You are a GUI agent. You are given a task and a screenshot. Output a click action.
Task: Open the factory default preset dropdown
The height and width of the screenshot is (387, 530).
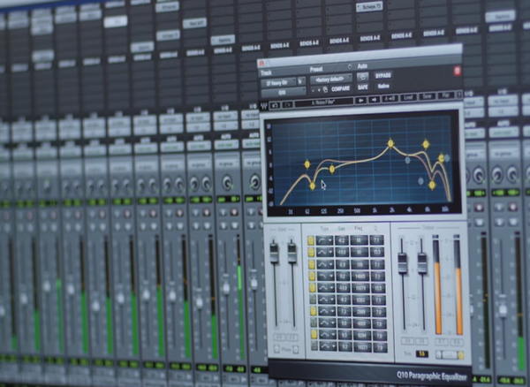[x=331, y=80]
